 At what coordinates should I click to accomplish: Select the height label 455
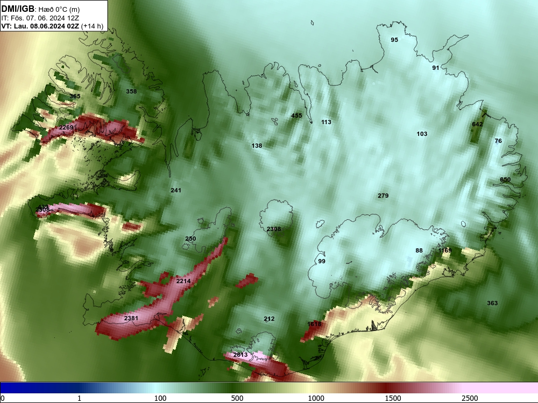pyautogui.click(x=296, y=116)
